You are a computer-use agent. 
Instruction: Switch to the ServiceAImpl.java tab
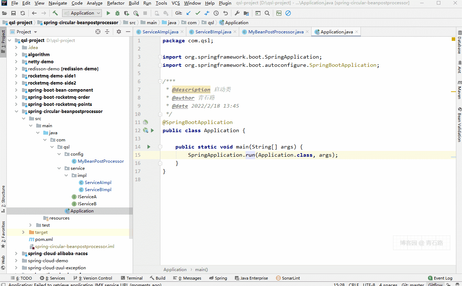coord(160,32)
